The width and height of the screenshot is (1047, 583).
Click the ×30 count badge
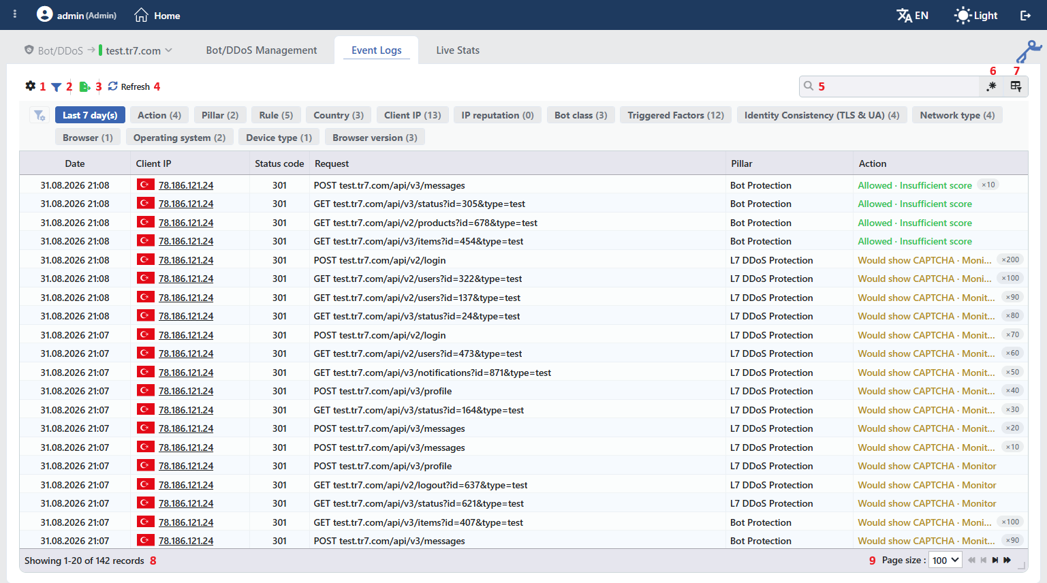pos(1013,409)
